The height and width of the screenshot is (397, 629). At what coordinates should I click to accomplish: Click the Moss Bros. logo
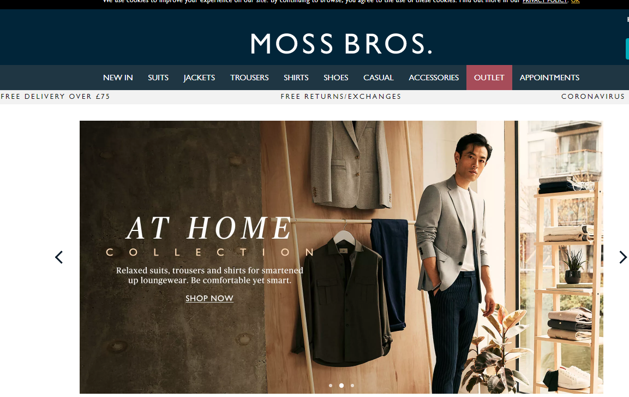pos(342,44)
